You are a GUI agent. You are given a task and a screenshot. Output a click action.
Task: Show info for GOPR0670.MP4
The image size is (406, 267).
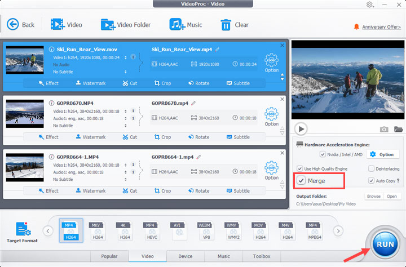51,103
